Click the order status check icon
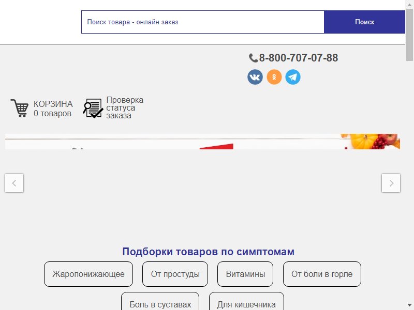The height and width of the screenshot is (310, 414). click(93, 108)
